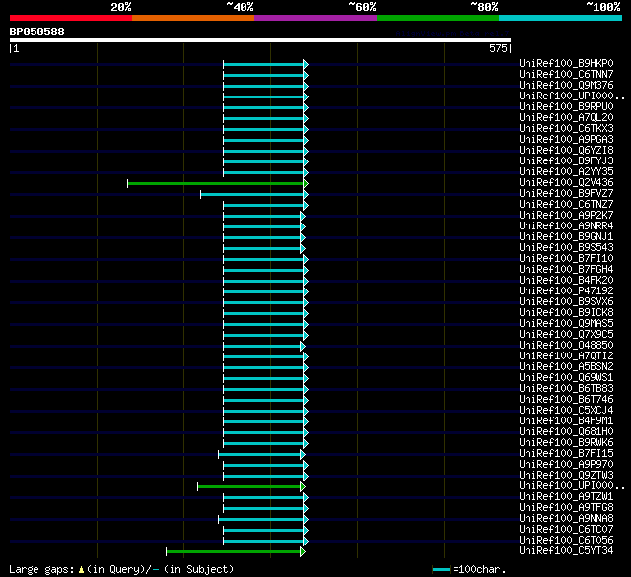The width and height of the screenshot is (631, 577).
Task: Open the UniRef100_B9RPU0 hit label
Action: click(566, 107)
